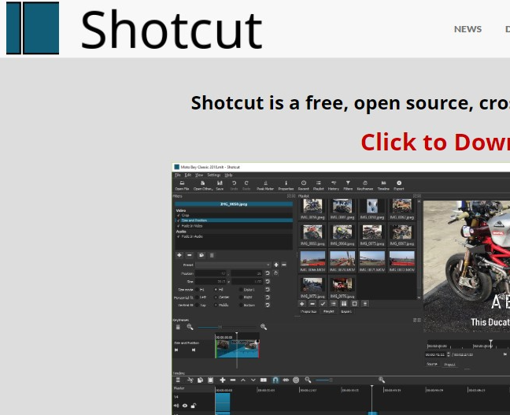Click the Filters funnel toolbar icon

[348, 185]
